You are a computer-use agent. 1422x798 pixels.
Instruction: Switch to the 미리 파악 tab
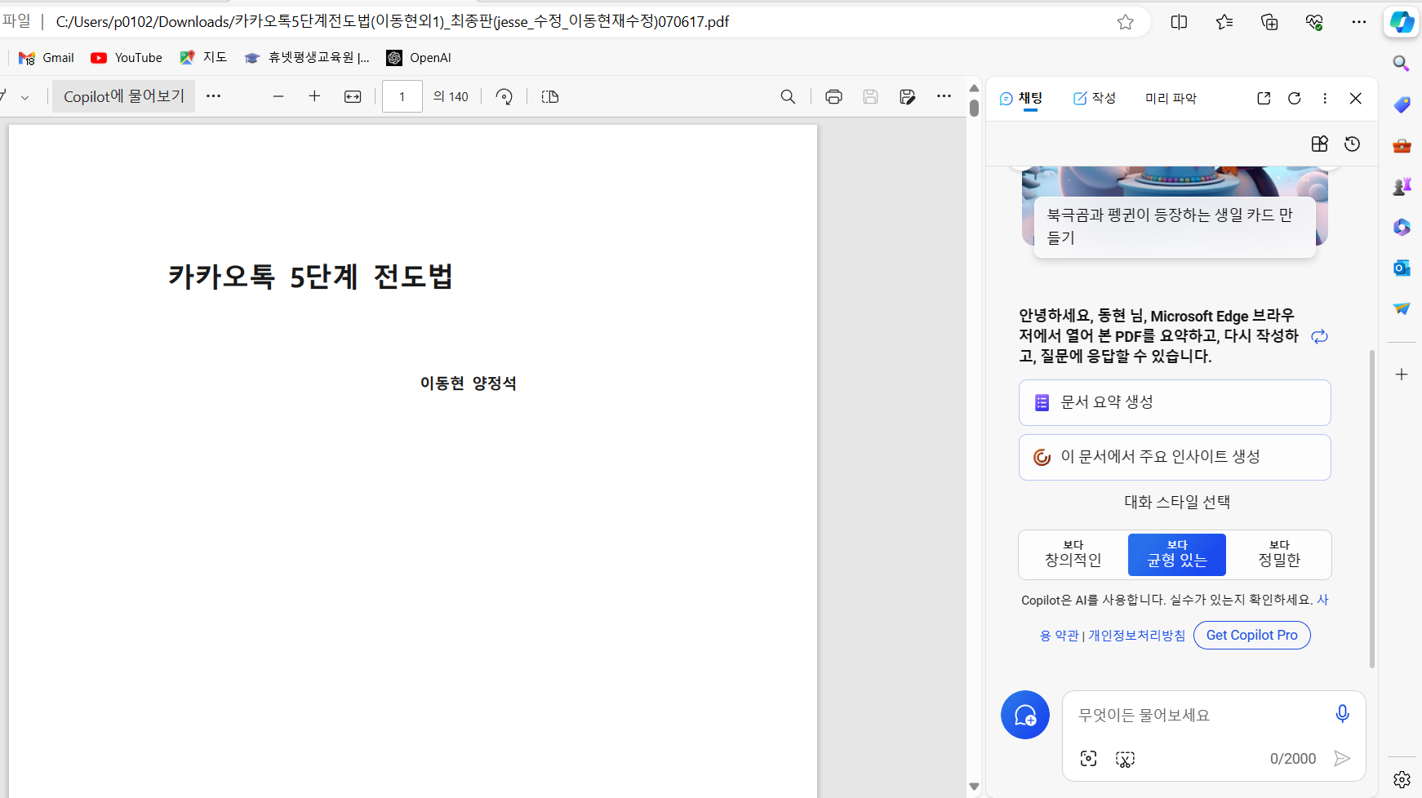coord(1171,98)
